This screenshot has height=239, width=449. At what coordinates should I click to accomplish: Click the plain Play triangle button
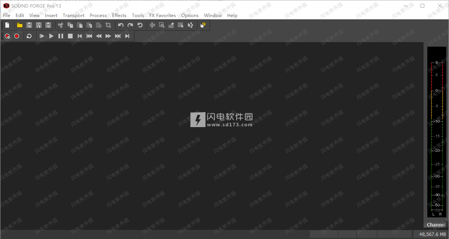click(x=51, y=36)
